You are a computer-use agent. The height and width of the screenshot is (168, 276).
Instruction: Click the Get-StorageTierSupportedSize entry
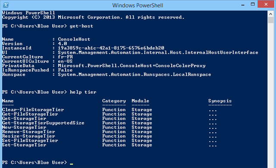pyautogui.click(x=43, y=123)
